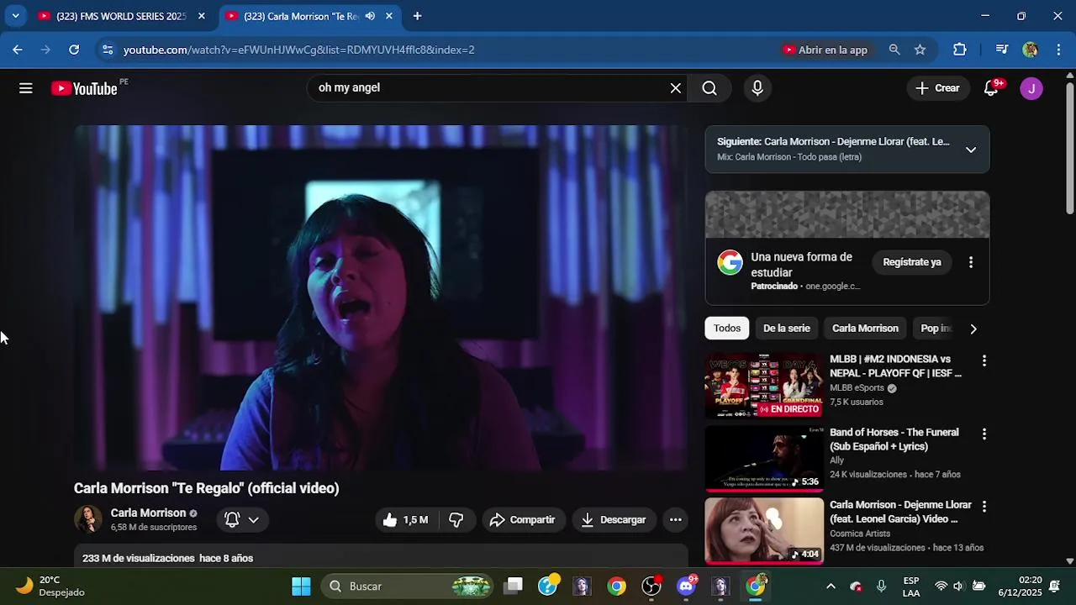Open media controls icon in toolbar
Screen dimensions: 1076x605
1001,50
